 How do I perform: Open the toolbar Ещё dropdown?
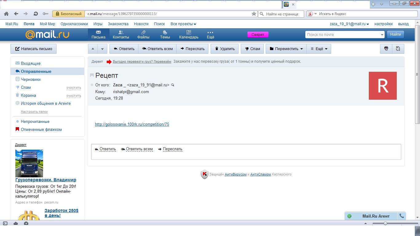[319, 49]
